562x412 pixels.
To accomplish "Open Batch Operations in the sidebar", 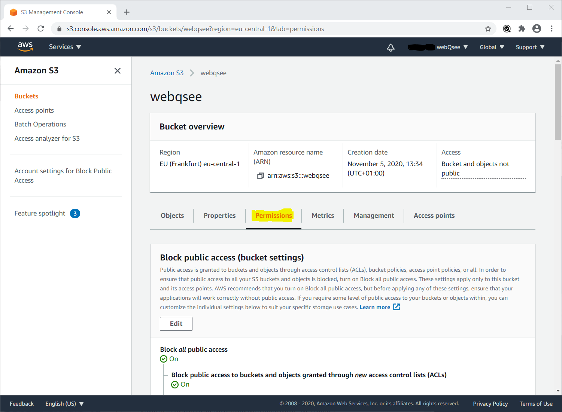I will click(40, 124).
